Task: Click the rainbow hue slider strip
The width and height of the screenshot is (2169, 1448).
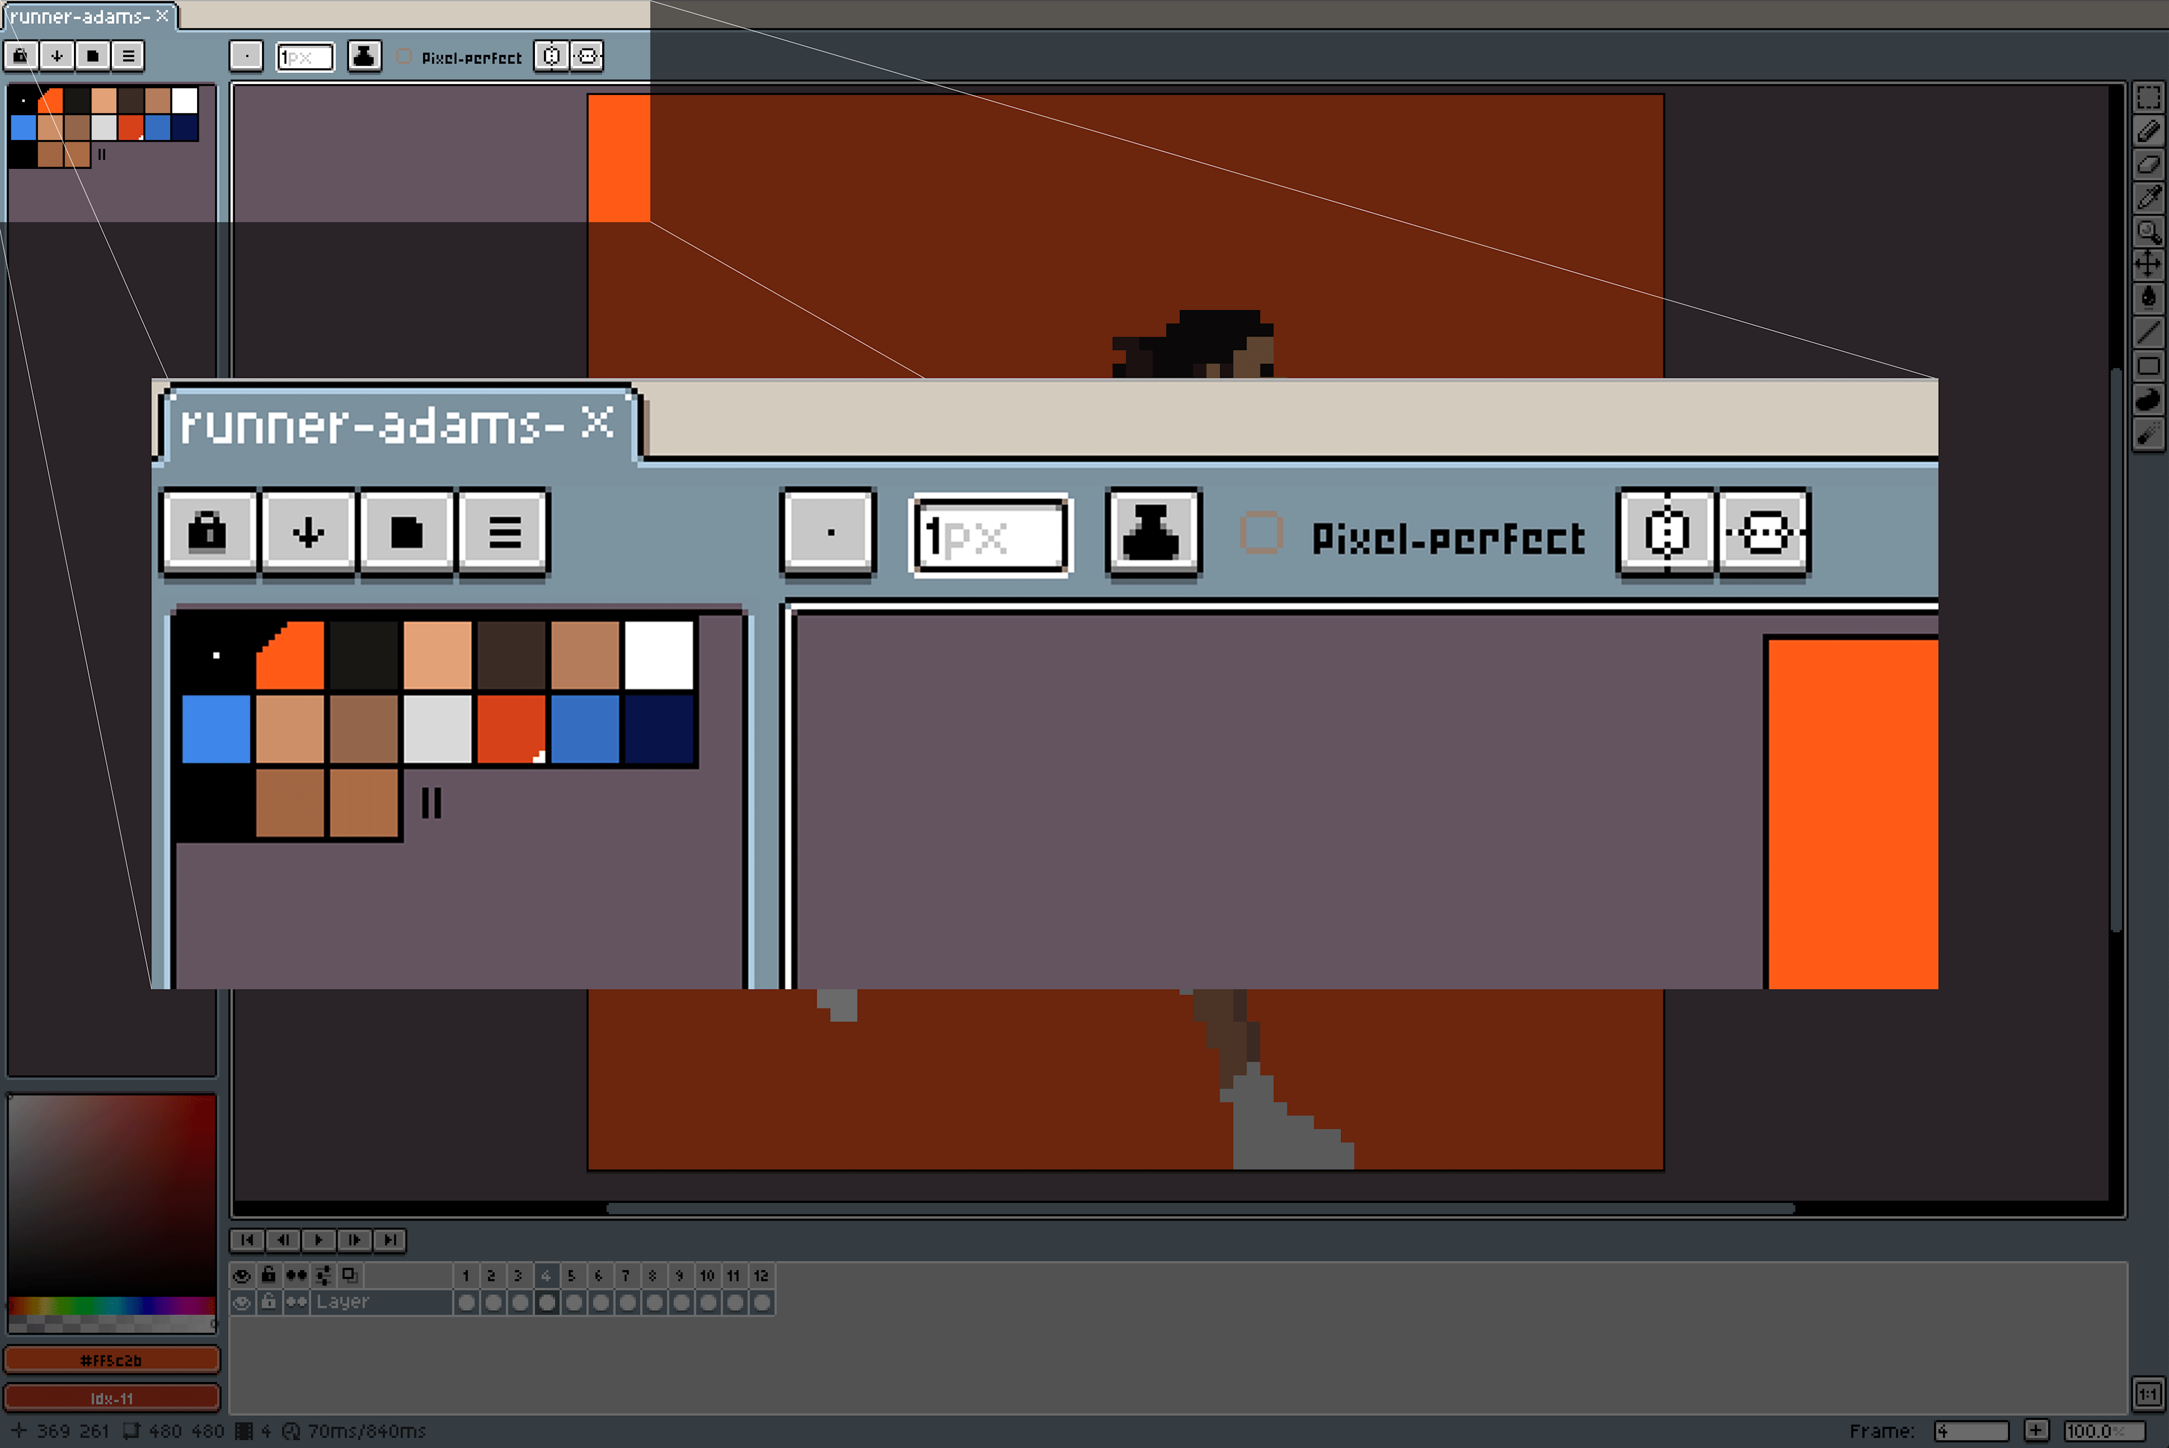Action: [x=111, y=1306]
